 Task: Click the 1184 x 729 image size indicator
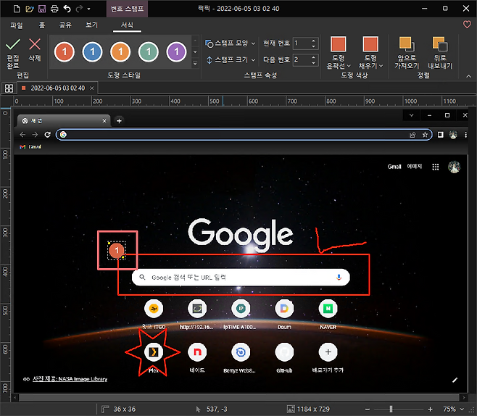pyautogui.click(x=309, y=409)
